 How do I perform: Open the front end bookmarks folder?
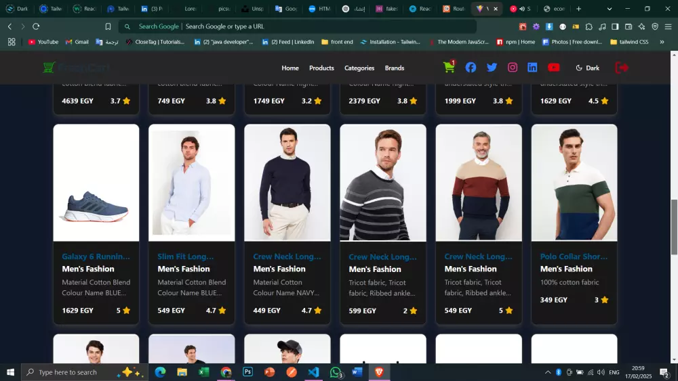pos(337,42)
